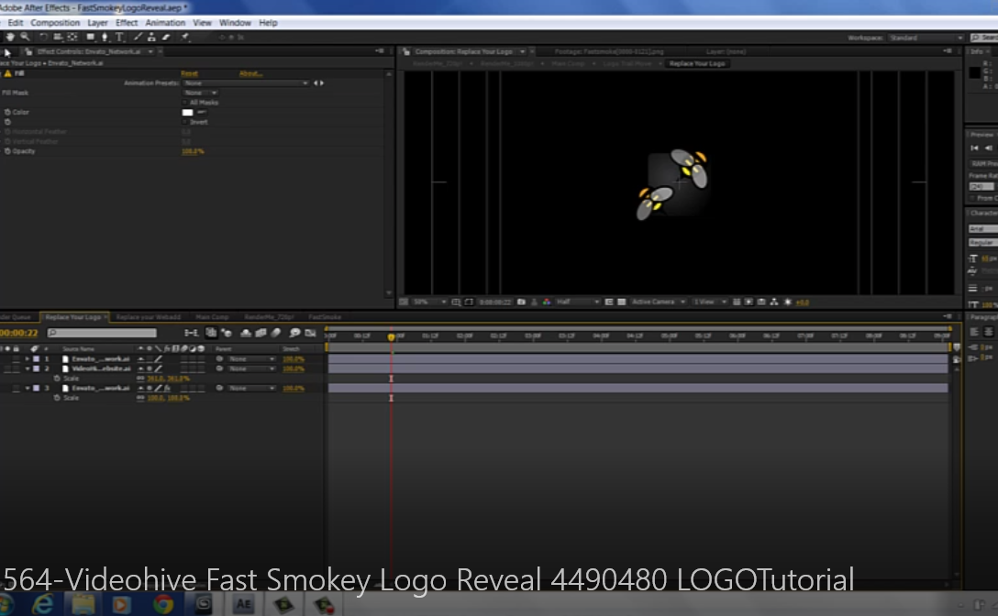Switch to Replace your Webadd timeline tab
Image resolution: width=998 pixels, height=616 pixels.
click(x=149, y=317)
